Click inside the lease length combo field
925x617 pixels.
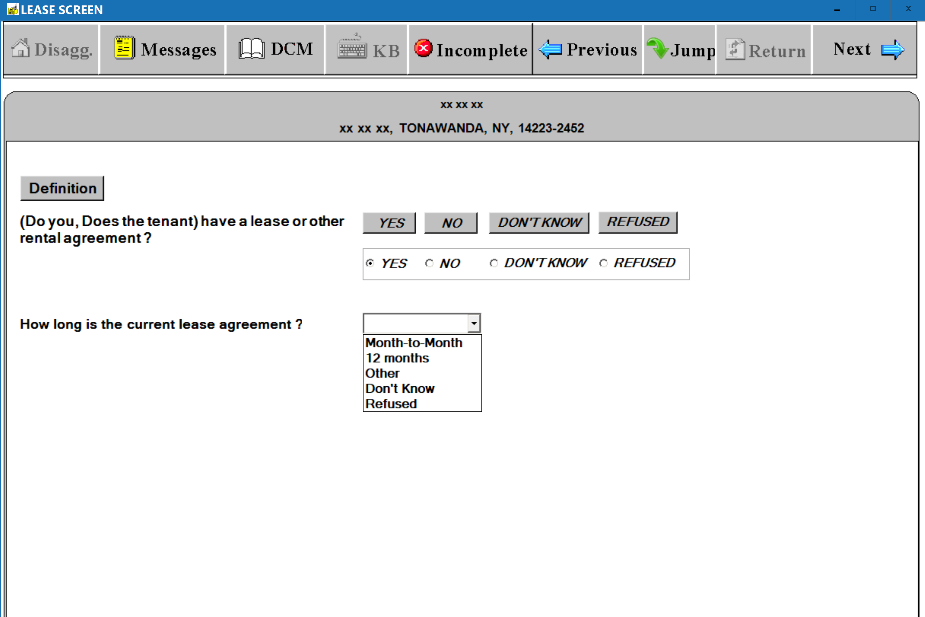click(x=415, y=323)
